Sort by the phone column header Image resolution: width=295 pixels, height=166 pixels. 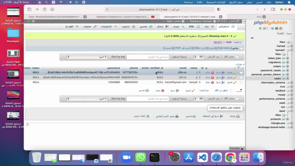click(134, 68)
